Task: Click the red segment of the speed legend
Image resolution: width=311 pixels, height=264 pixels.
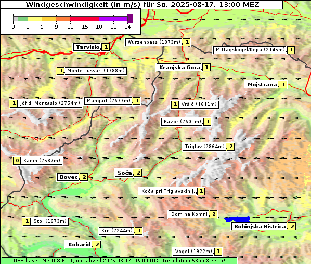Action: (84, 19)
